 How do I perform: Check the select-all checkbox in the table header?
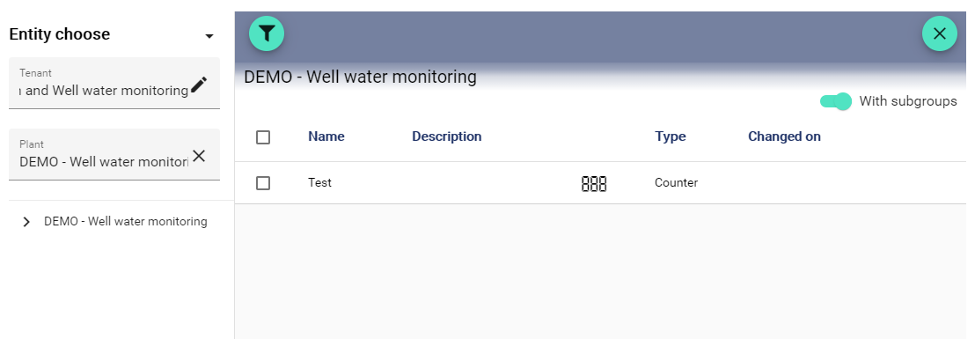tap(263, 136)
